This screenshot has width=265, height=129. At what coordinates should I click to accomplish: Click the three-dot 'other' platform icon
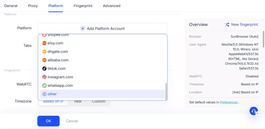click(45, 94)
